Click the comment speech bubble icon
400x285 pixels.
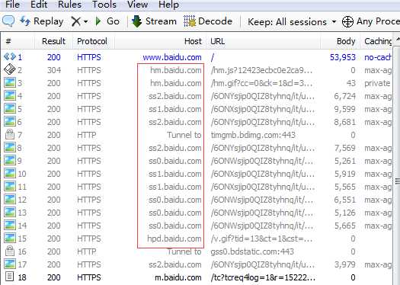pyautogui.click(x=8, y=21)
